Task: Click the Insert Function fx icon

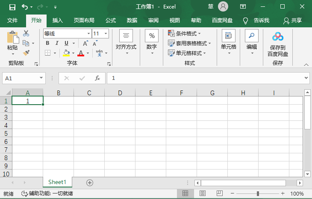Action: click(x=97, y=78)
